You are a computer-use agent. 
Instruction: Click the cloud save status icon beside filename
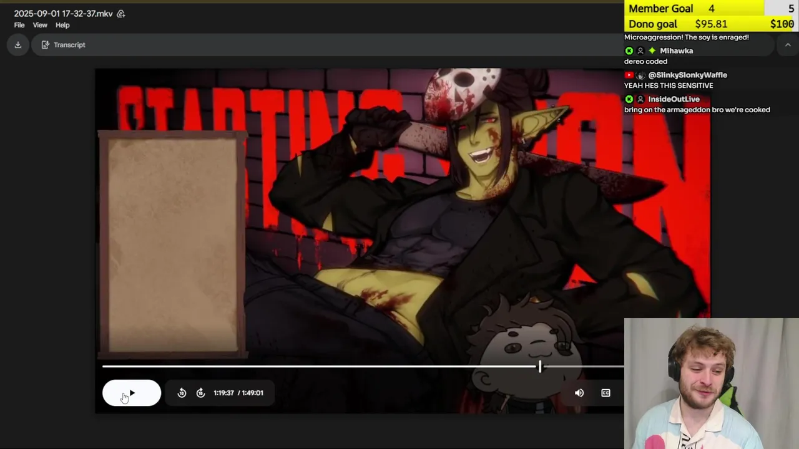(121, 13)
